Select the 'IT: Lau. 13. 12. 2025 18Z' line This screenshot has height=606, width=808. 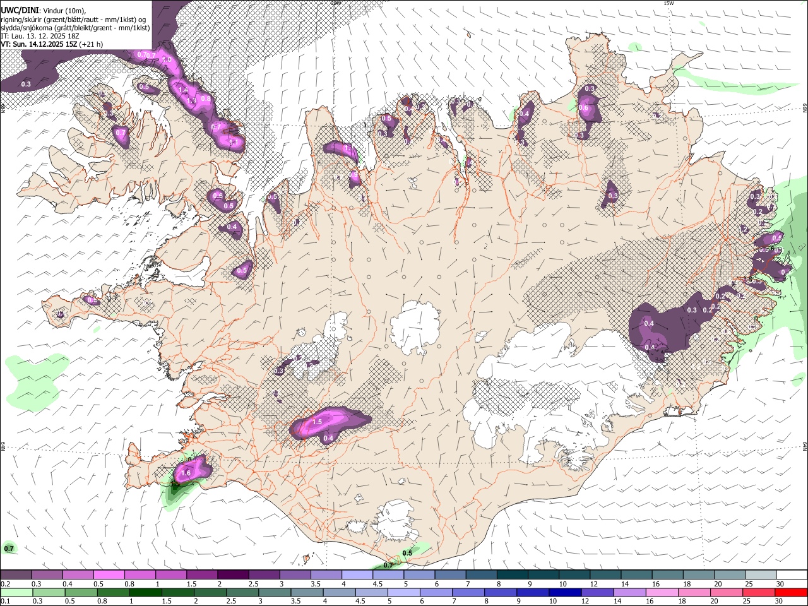click(x=39, y=36)
